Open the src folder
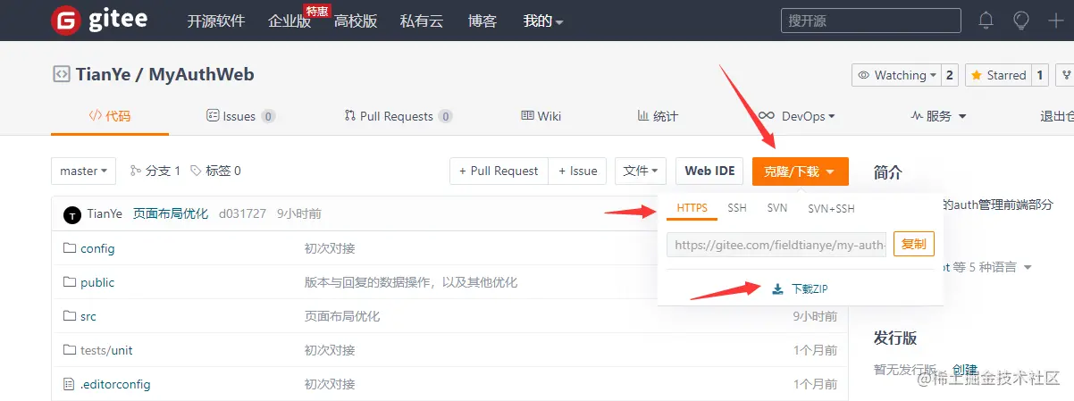This screenshot has height=401, width=1074. 88,316
